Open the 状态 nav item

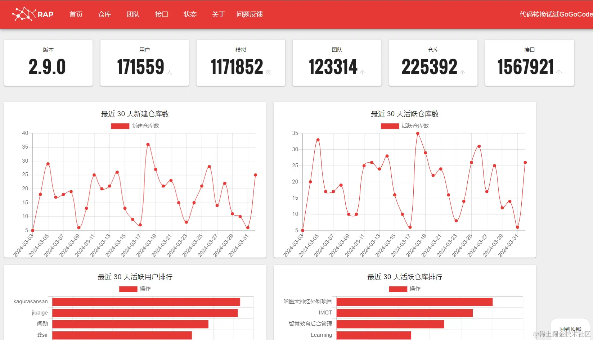(x=190, y=14)
